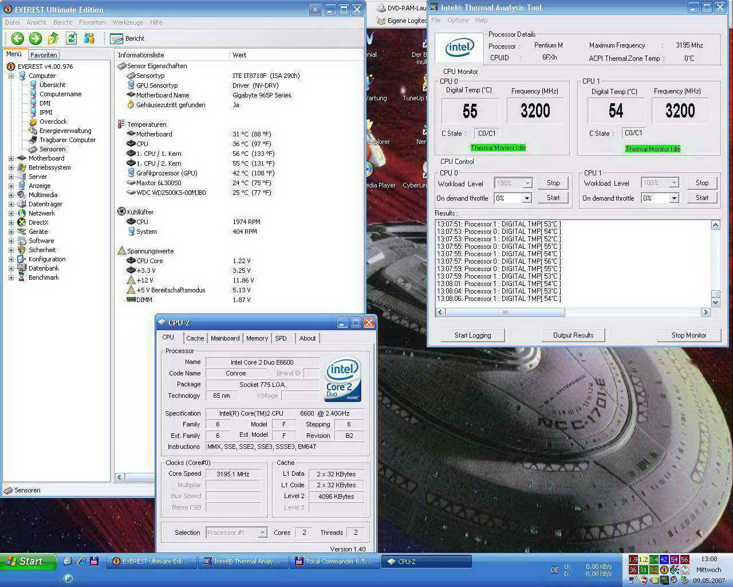Click the Core Speed value field in CPU-Z
The image size is (733, 587).
pos(233,474)
